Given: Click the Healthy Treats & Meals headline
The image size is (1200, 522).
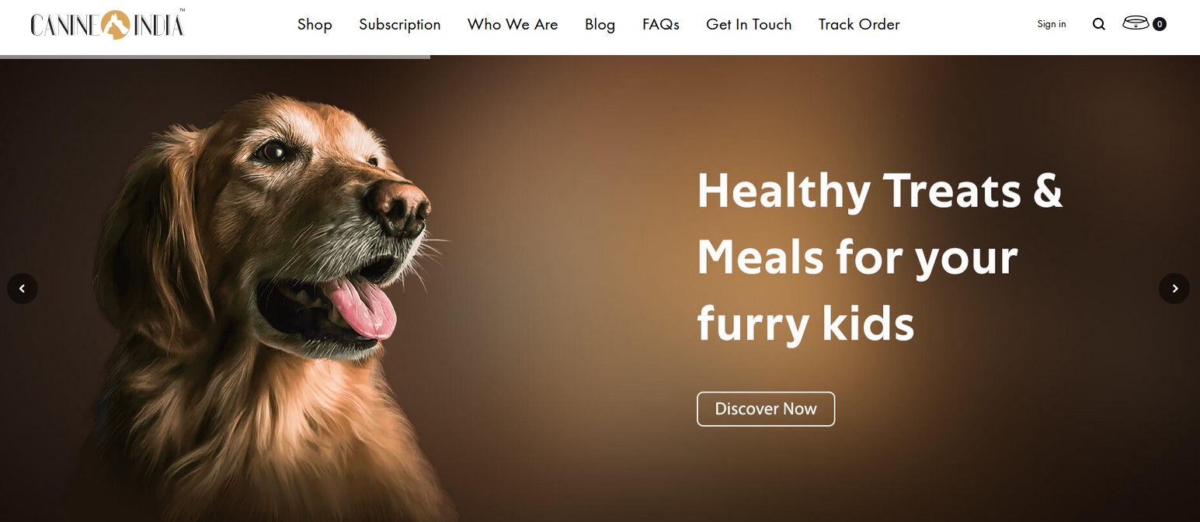Looking at the screenshot, I should (880, 257).
